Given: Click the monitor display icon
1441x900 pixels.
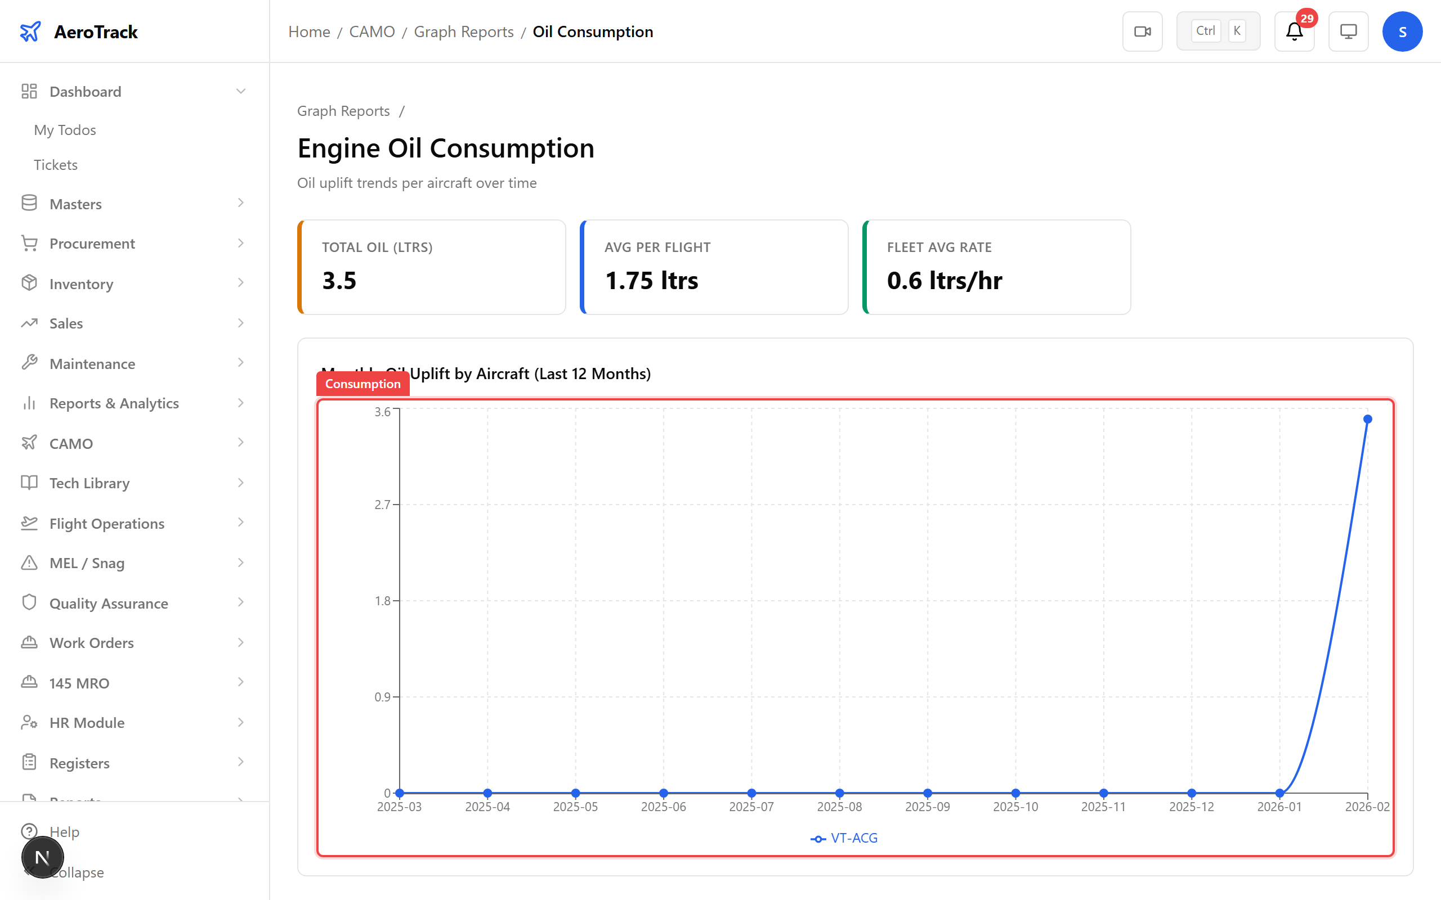Looking at the screenshot, I should pyautogui.click(x=1348, y=31).
